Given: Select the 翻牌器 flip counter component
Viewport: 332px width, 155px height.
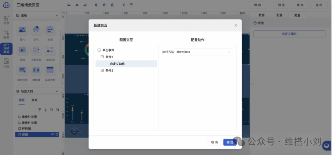Looking at the screenshot, I should 36,70.
